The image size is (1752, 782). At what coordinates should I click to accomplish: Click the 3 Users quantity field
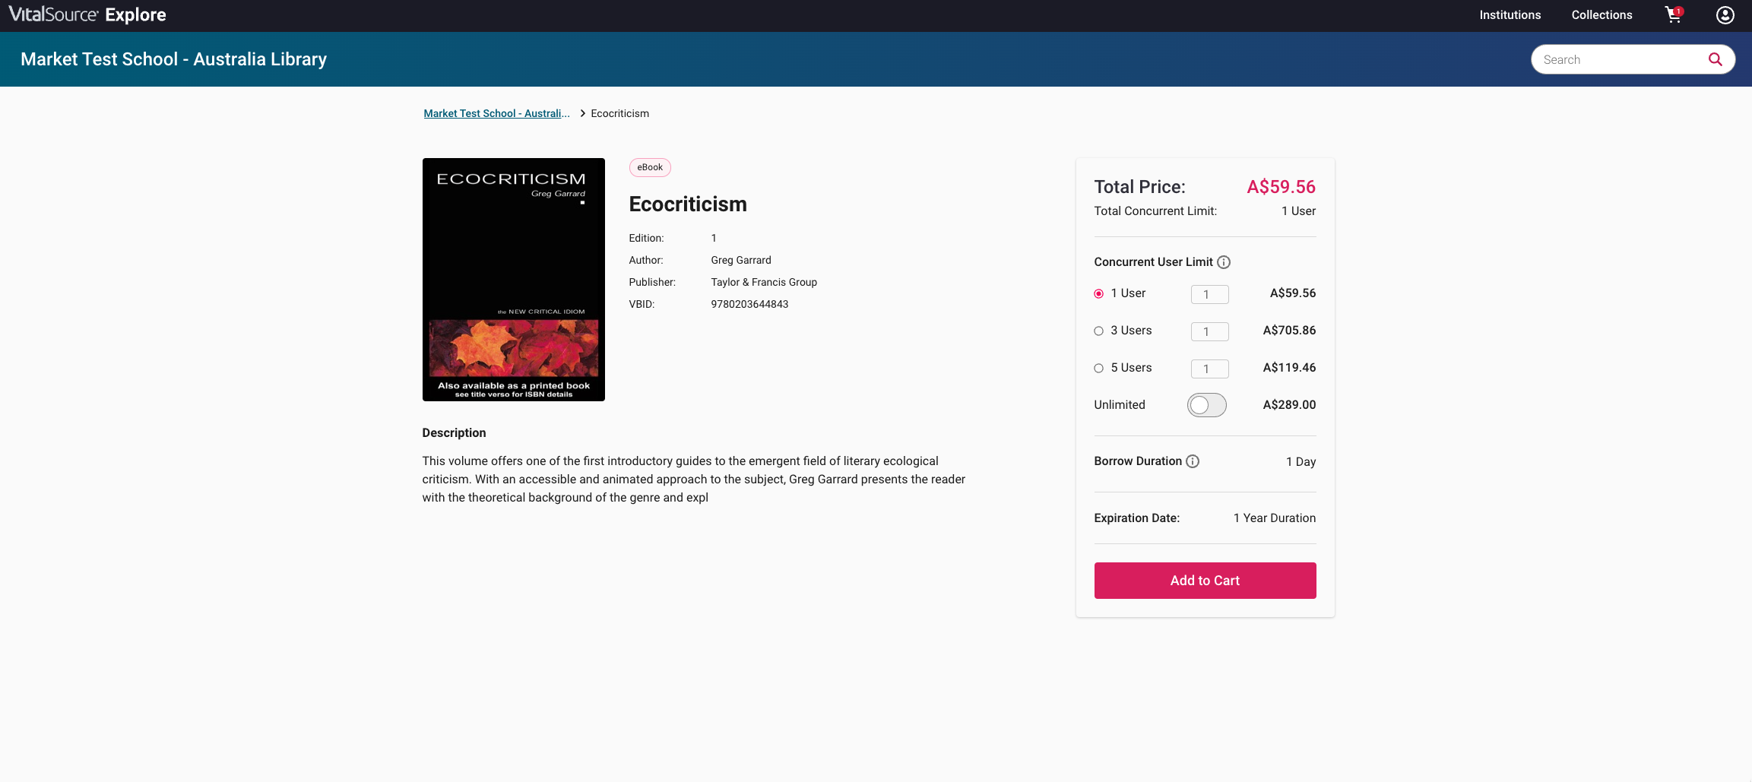(x=1209, y=331)
